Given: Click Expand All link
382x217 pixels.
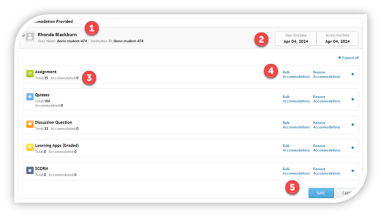Looking at the screenshot, I should coord(348,58).
